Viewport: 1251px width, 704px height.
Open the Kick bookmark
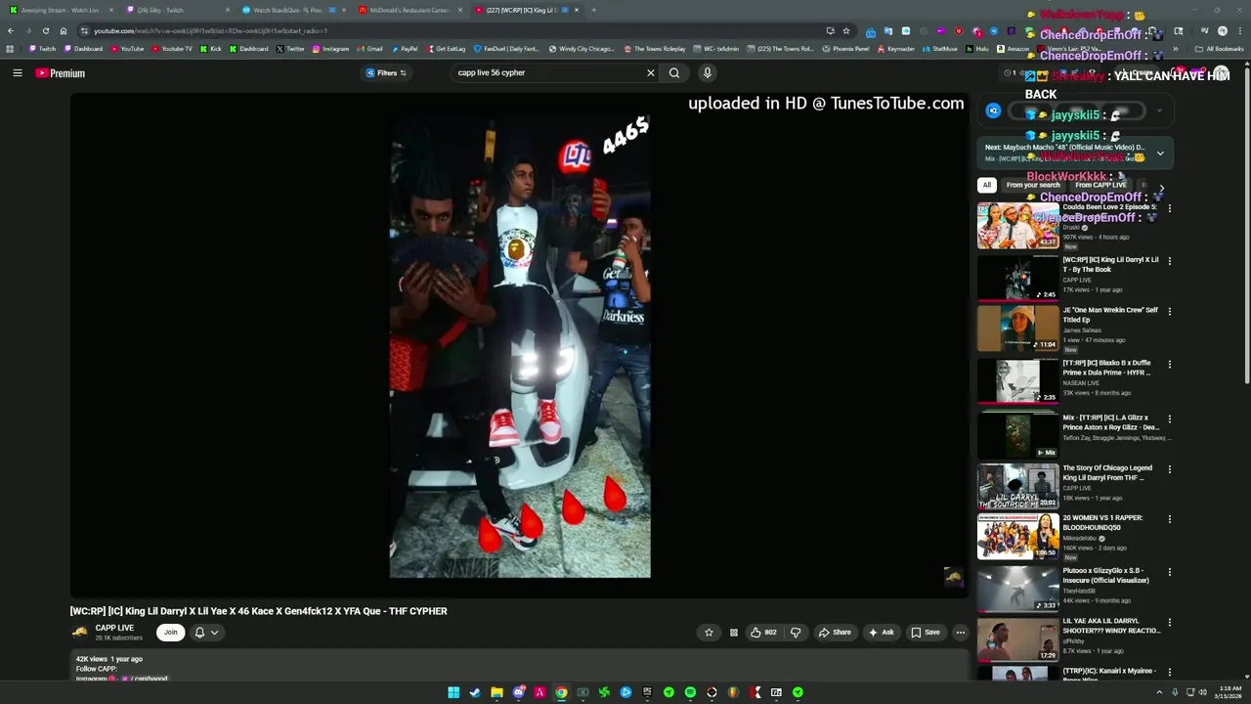tap(211, 49)
